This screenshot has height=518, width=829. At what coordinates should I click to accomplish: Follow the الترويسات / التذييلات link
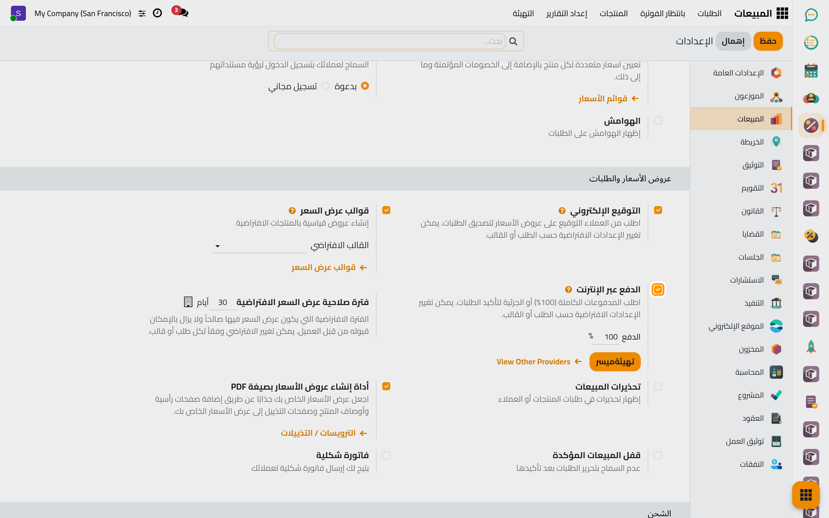click(324, 433)
